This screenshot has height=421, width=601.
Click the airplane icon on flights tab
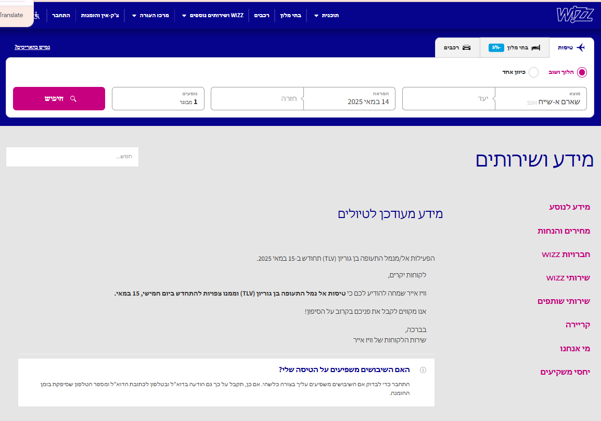point(581,47)
